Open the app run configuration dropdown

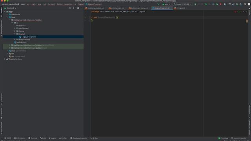166,4
